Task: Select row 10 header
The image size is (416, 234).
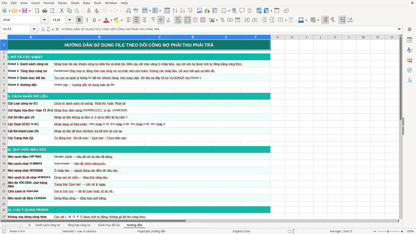Action: pos(4,103)
